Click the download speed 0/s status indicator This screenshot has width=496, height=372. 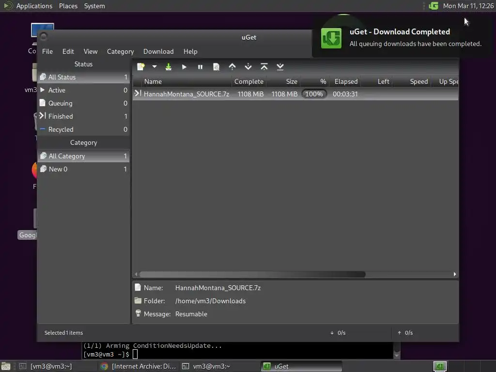pyautogui.click(x=338, y=333)
